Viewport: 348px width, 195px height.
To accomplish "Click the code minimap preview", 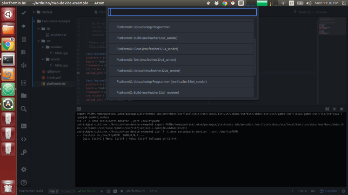I will point(332,26).
